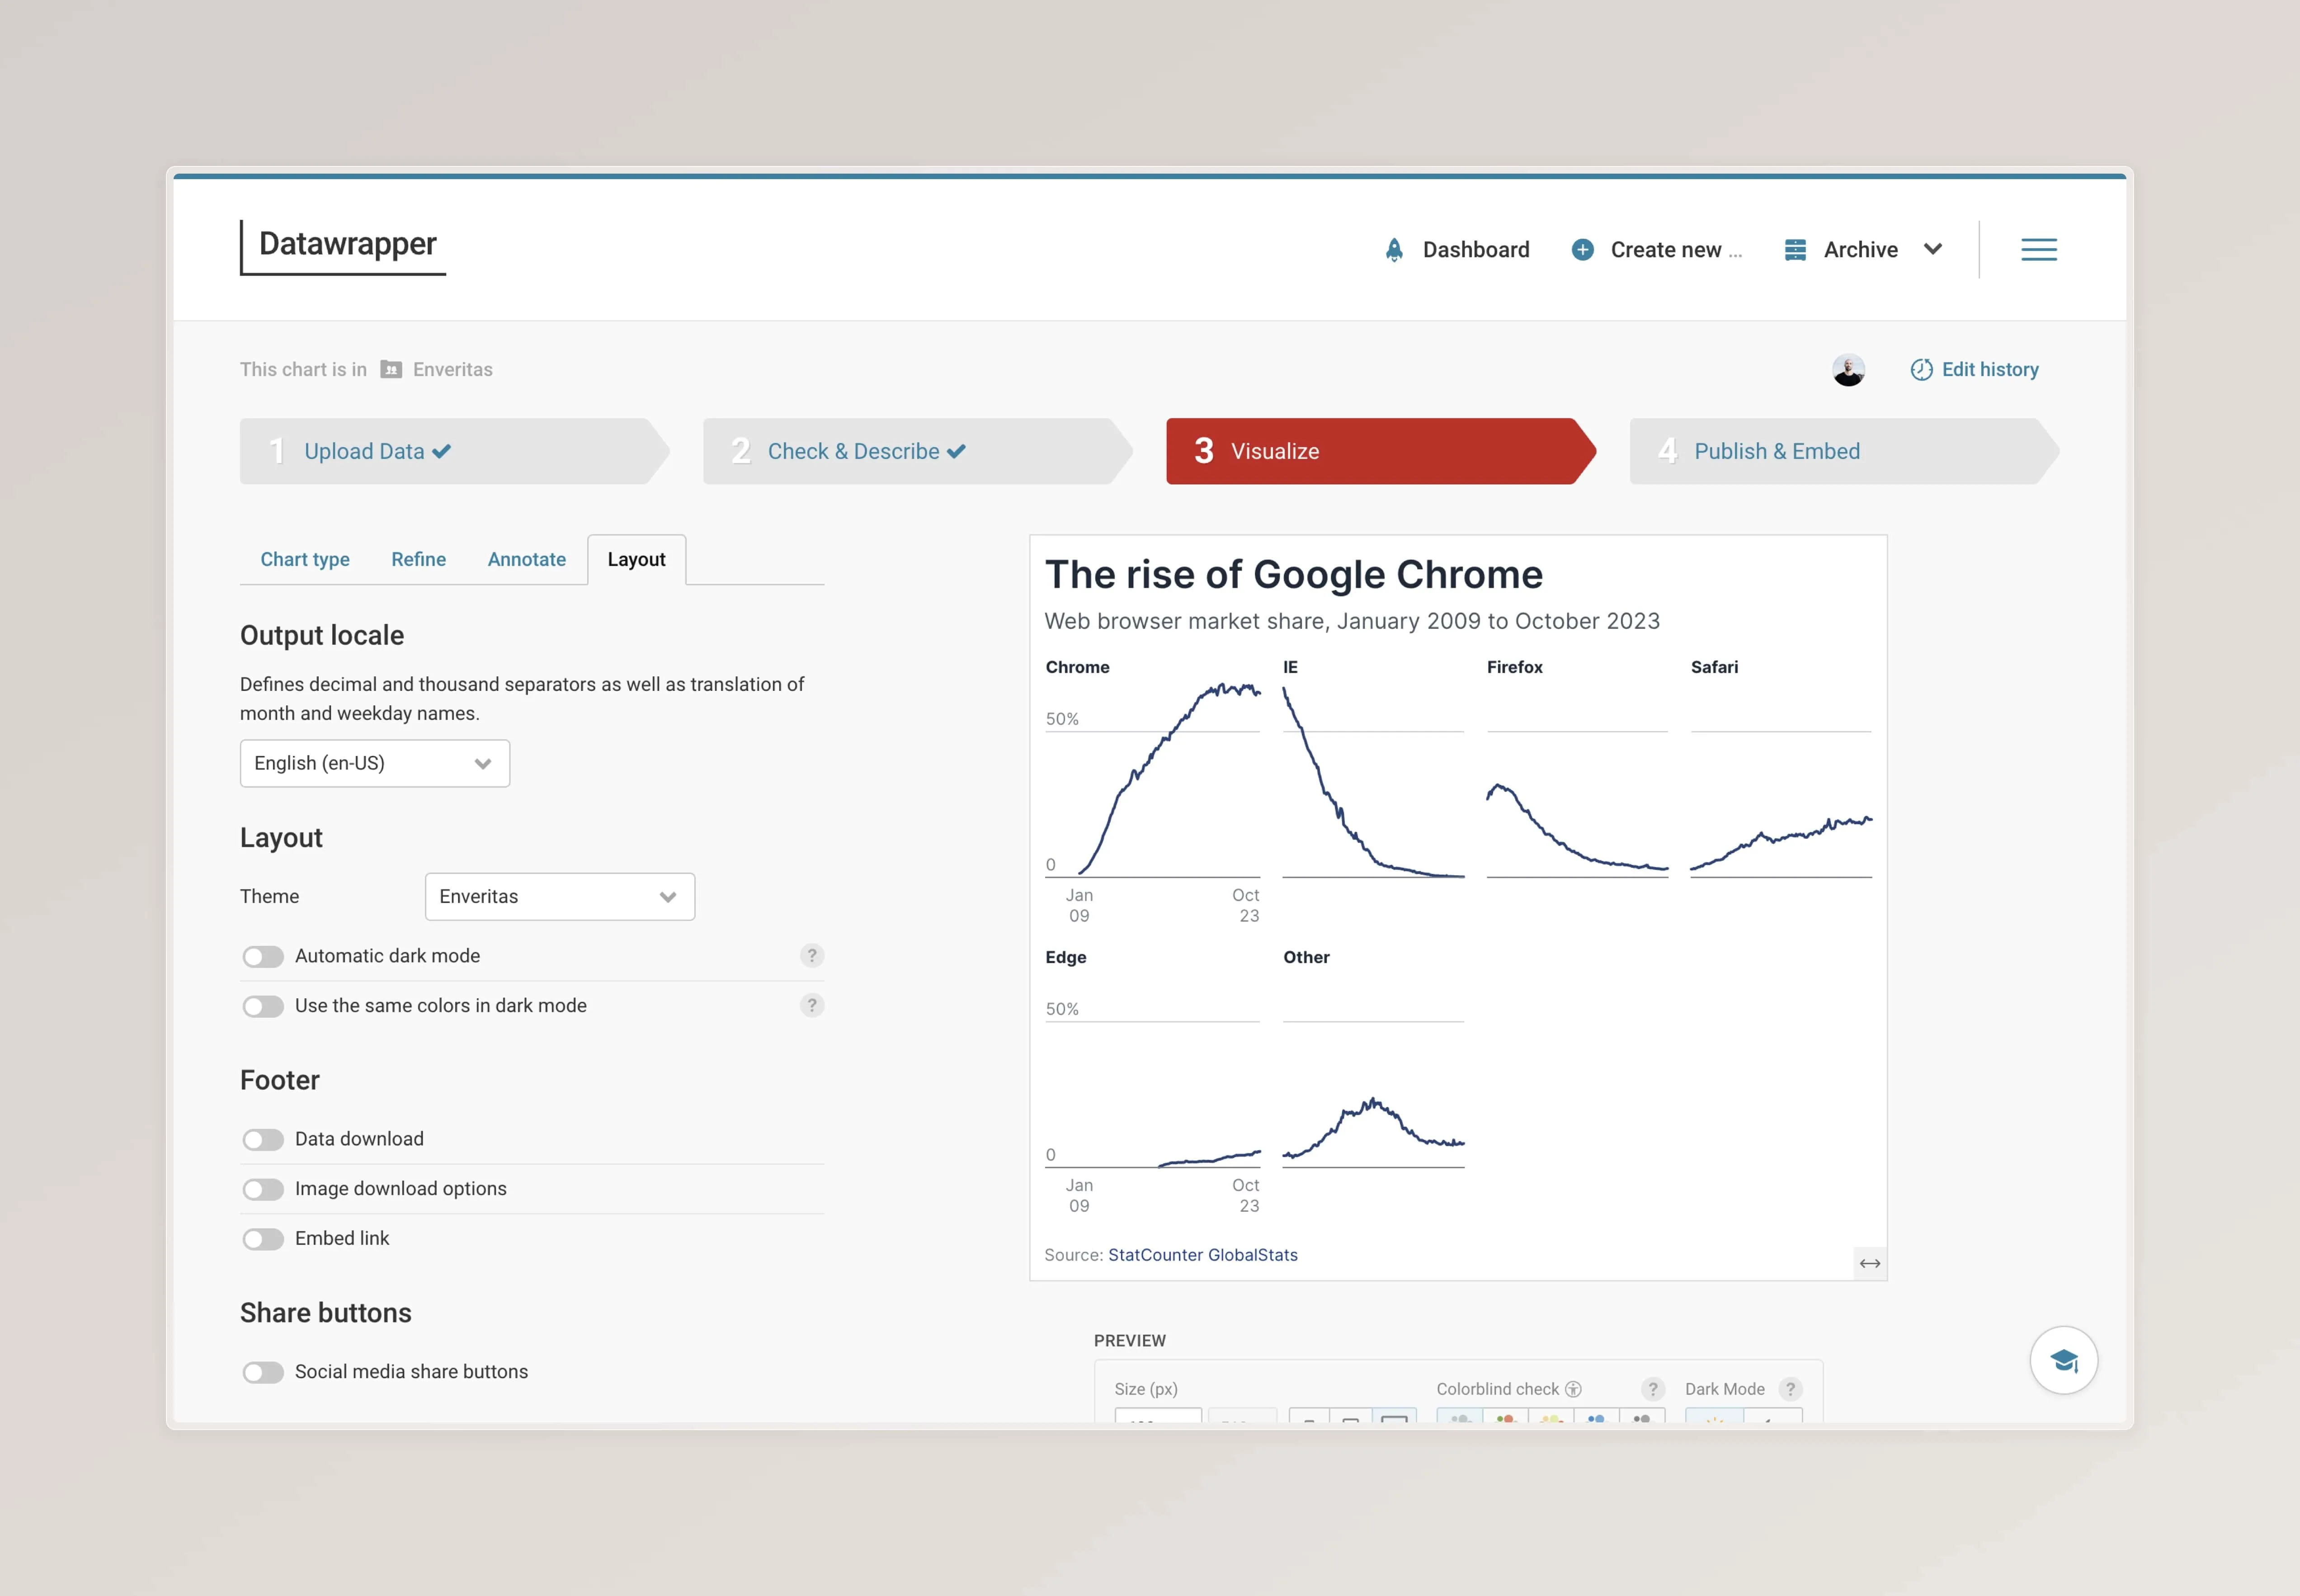
Task: Click the resize arrows icon on chart preview
Action: coord(1867,1262)
